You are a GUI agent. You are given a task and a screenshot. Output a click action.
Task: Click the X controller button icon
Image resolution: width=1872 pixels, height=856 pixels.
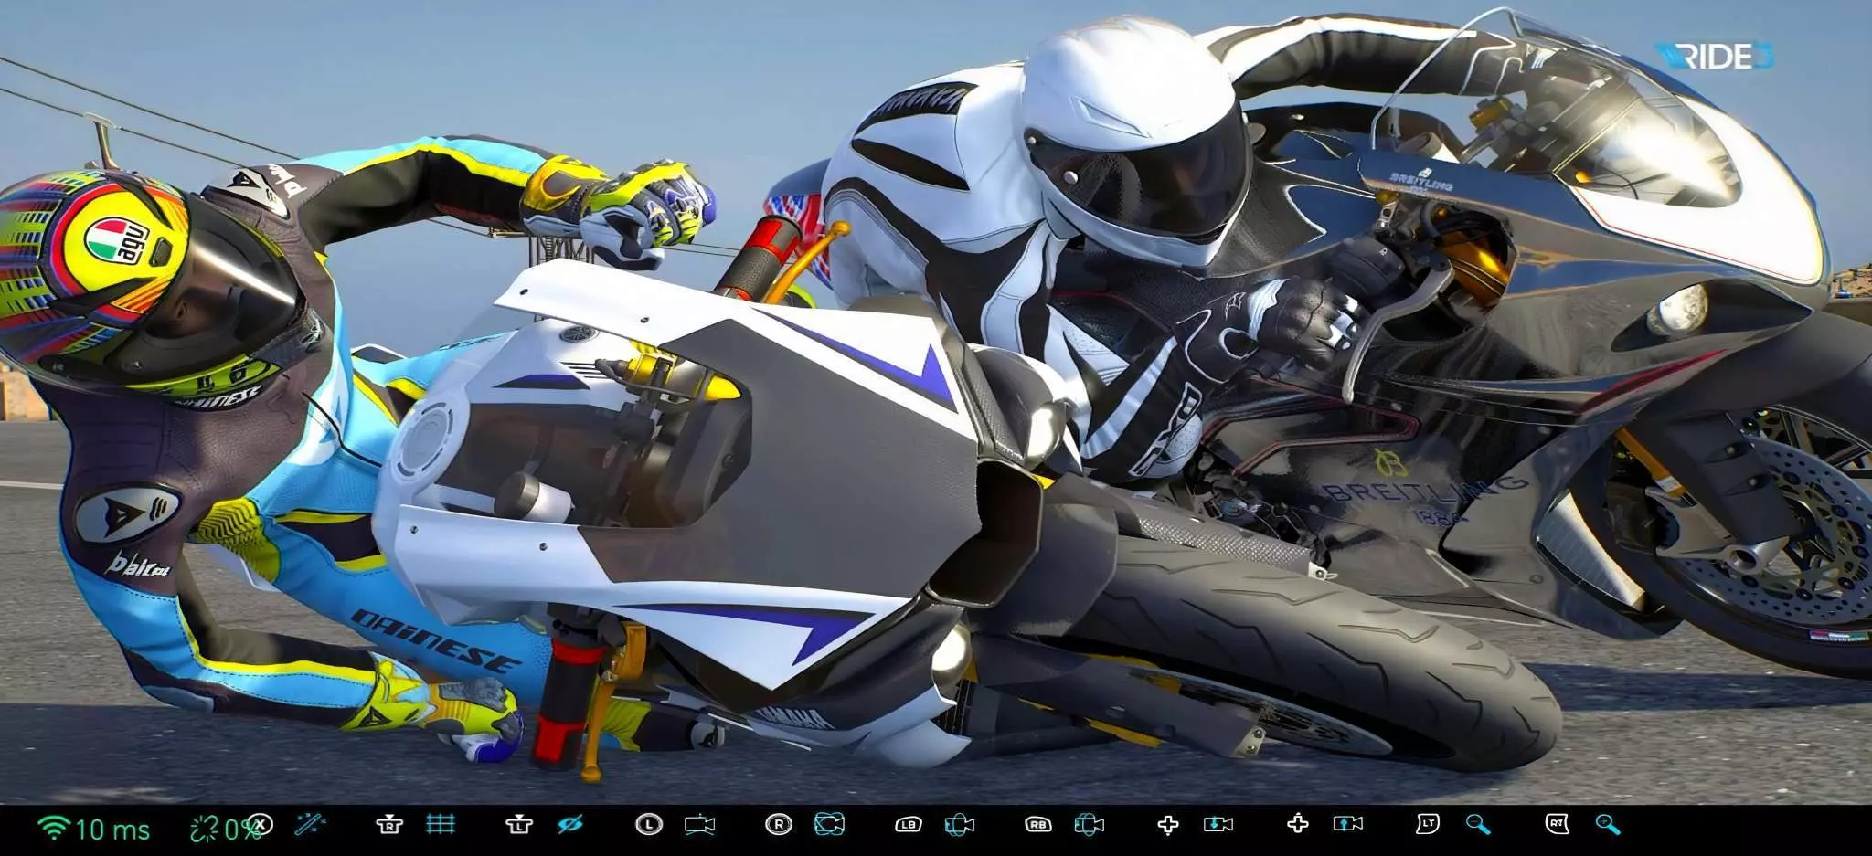261,824
